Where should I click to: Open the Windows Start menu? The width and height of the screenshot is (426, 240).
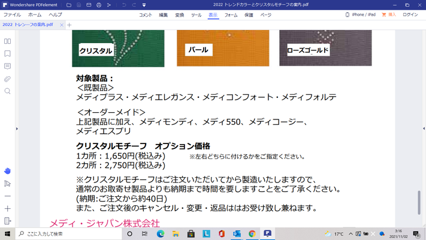click(7, 234)
